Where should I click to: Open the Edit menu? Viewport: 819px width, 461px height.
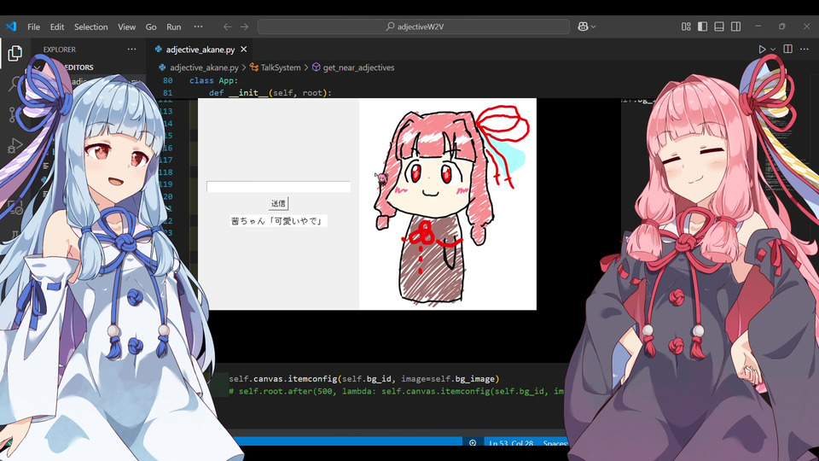[57, 26]
